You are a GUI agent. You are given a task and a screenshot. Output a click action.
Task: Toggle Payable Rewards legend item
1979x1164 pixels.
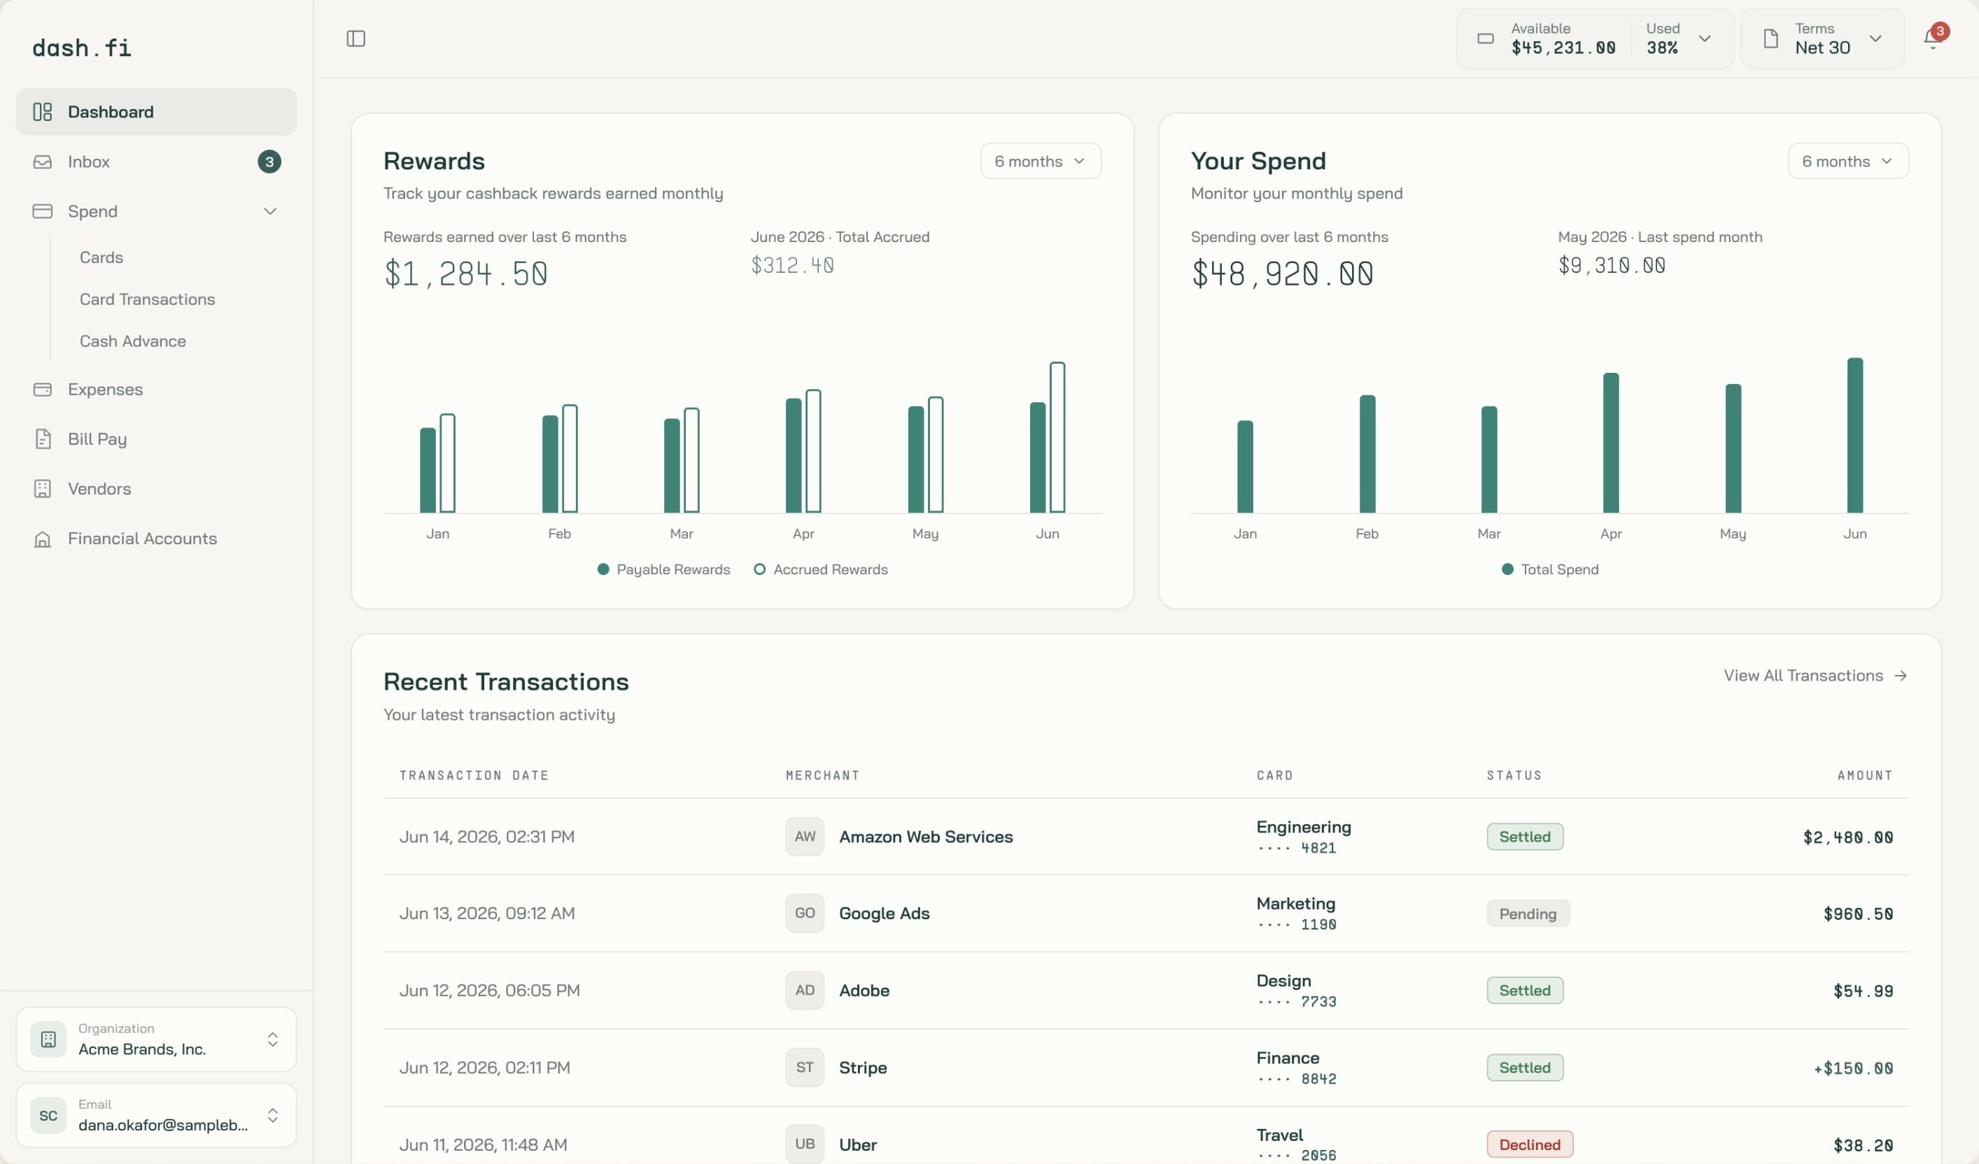[x=663, y=569]
